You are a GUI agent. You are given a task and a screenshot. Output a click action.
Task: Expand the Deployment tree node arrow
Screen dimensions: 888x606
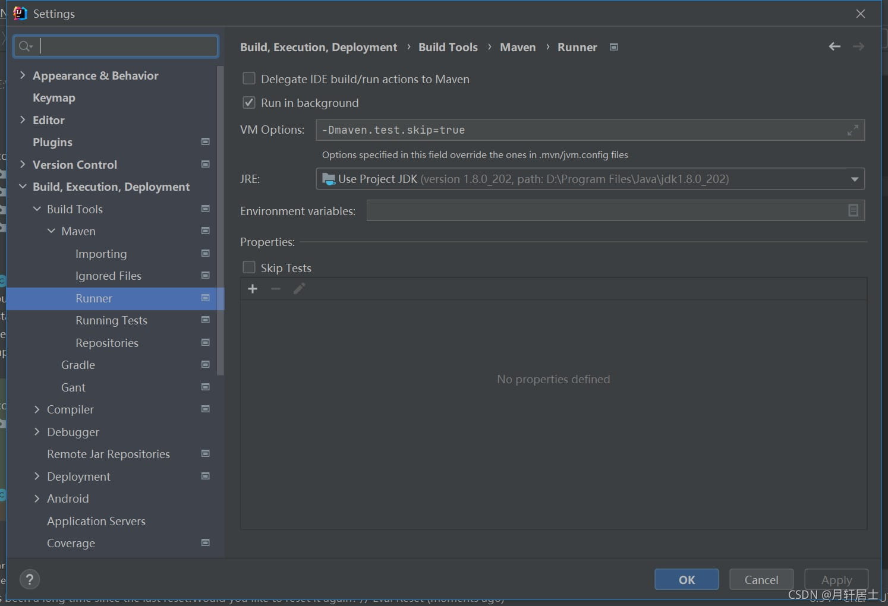point(37,476)
